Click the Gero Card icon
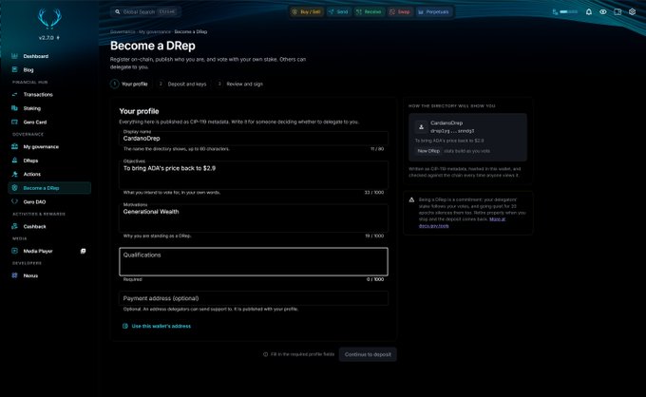Image resolution: width=646 pixels, height=397 pixels. pos(15,122)
